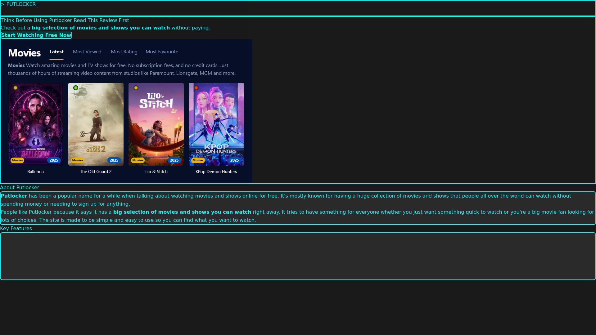Click the 2025 badge on Ballerina poster
The width and height of the screenshot is (596, 335).
coord(54,160)
